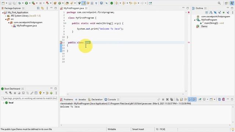235x132 pixels.
Task: Click the red error marker in overview ruler
Action: [189, 43]
